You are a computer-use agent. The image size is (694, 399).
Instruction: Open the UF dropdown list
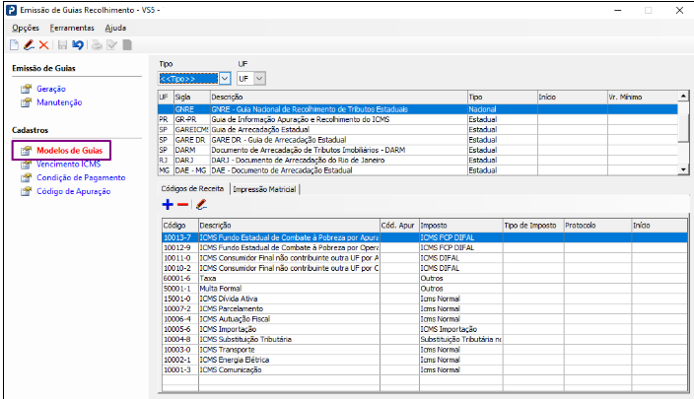(x=259, y=79)
